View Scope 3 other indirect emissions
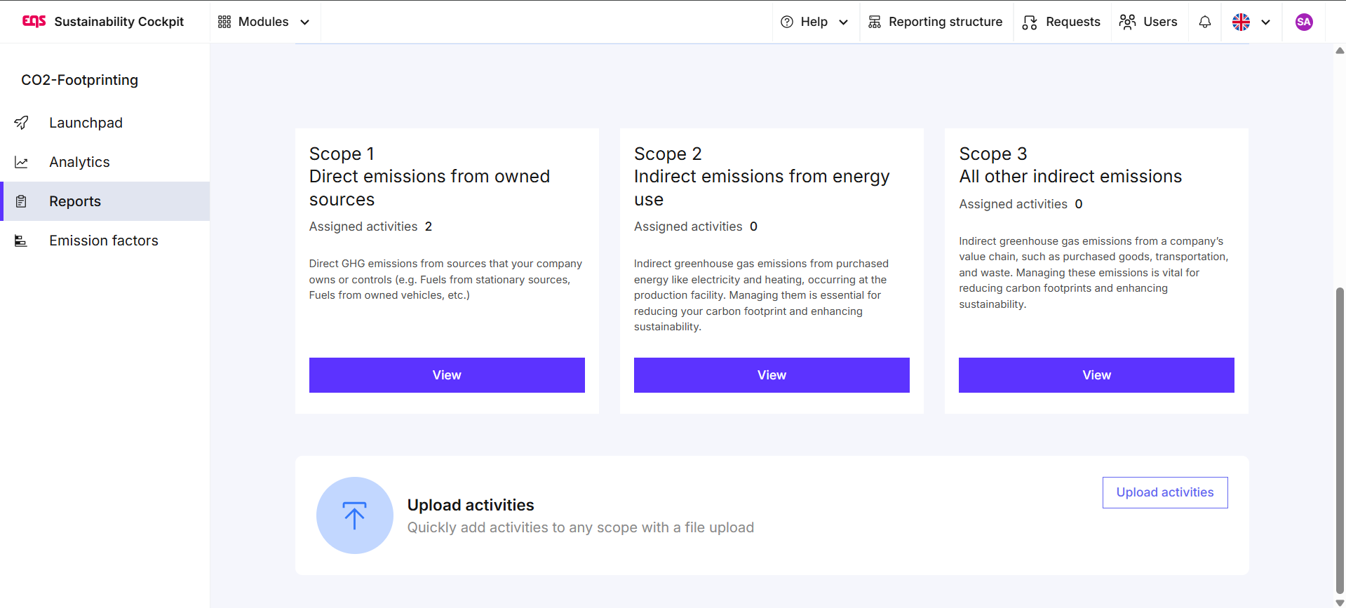This screenshot has width=1346, height=608. point(1096,375)
